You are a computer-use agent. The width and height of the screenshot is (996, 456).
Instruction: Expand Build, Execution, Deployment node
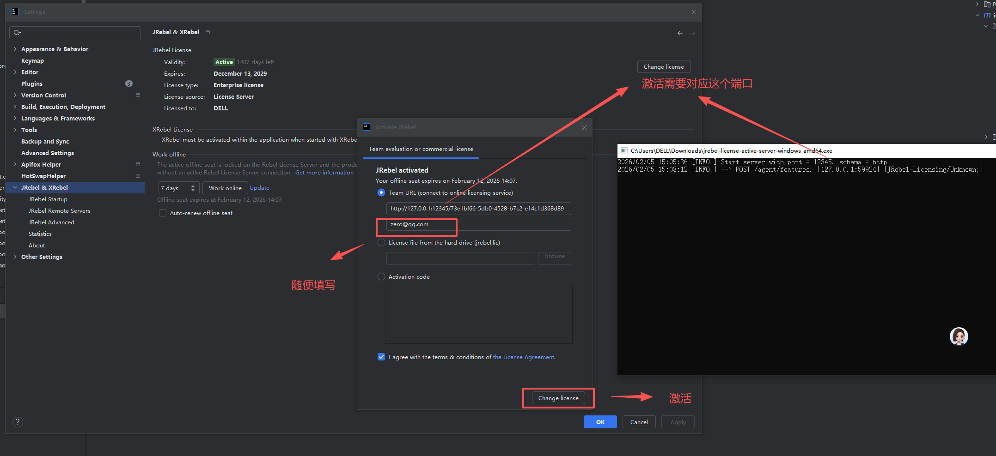15,107
